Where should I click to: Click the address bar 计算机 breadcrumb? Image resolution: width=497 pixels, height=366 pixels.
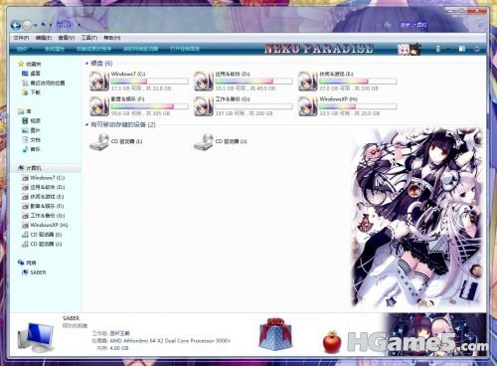(x=65, y=25)
